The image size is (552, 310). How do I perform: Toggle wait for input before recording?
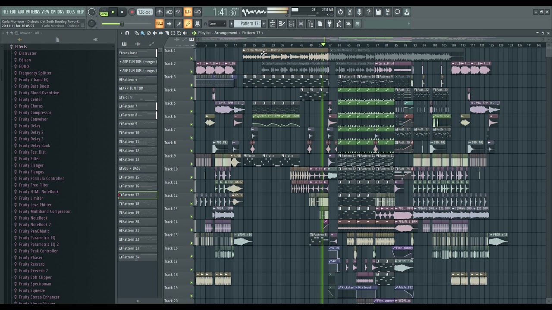pyautogui.click(x=169, y=12)
